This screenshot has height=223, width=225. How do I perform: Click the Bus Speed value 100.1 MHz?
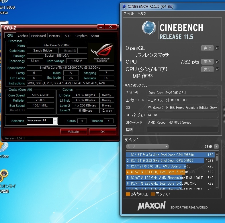tap(40, 105)
